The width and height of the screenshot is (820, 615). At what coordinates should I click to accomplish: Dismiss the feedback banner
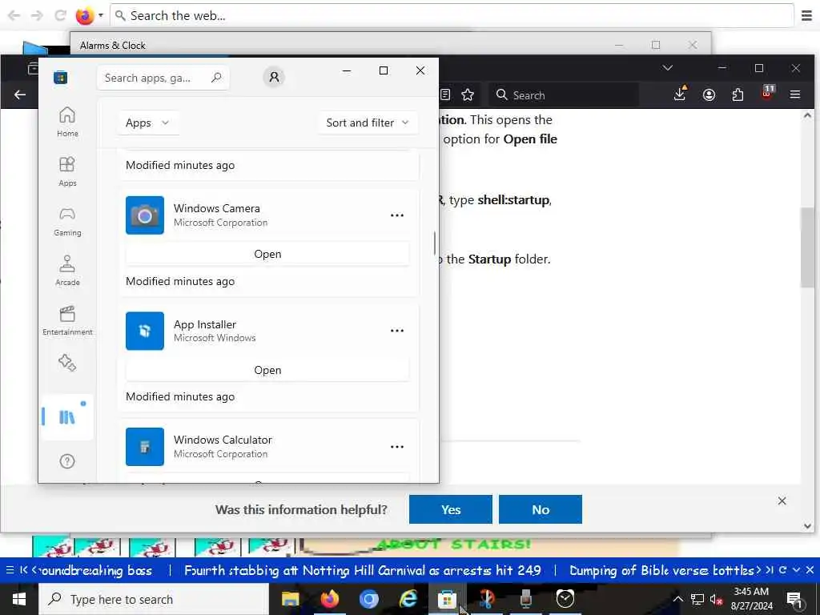point(782,501)
